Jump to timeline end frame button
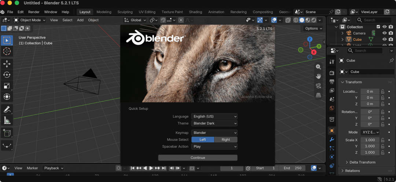The width and height of the screenshot is (396, 182). pyautogui.click(x=164, y=168)
